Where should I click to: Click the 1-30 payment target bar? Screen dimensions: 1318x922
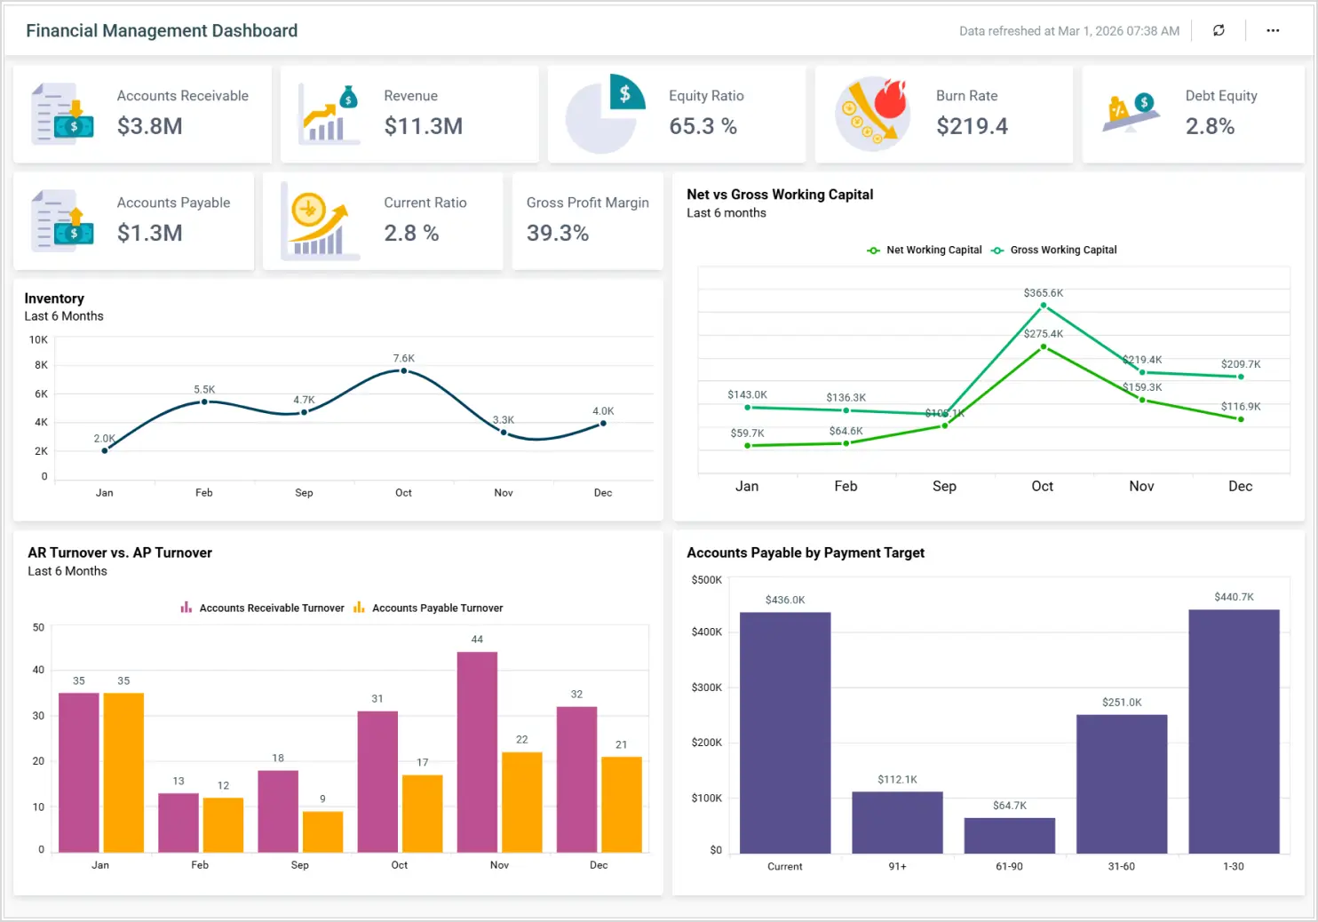[1235, 732]
